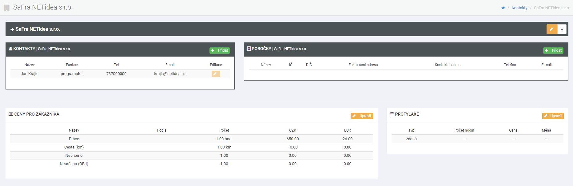573x186 pixels.
Task: Click the CZK column header in price table
Action: (x=292, y=130)
